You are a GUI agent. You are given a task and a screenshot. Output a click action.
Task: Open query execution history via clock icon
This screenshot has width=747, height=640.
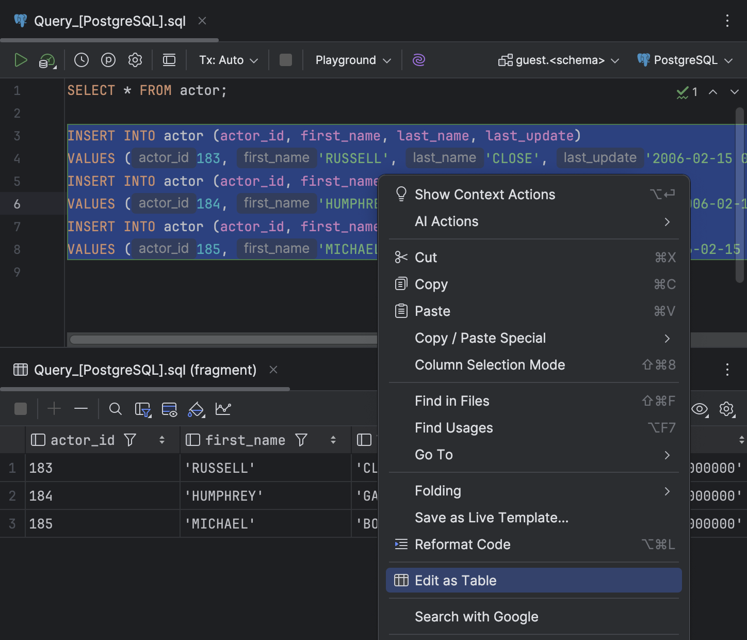81,60
